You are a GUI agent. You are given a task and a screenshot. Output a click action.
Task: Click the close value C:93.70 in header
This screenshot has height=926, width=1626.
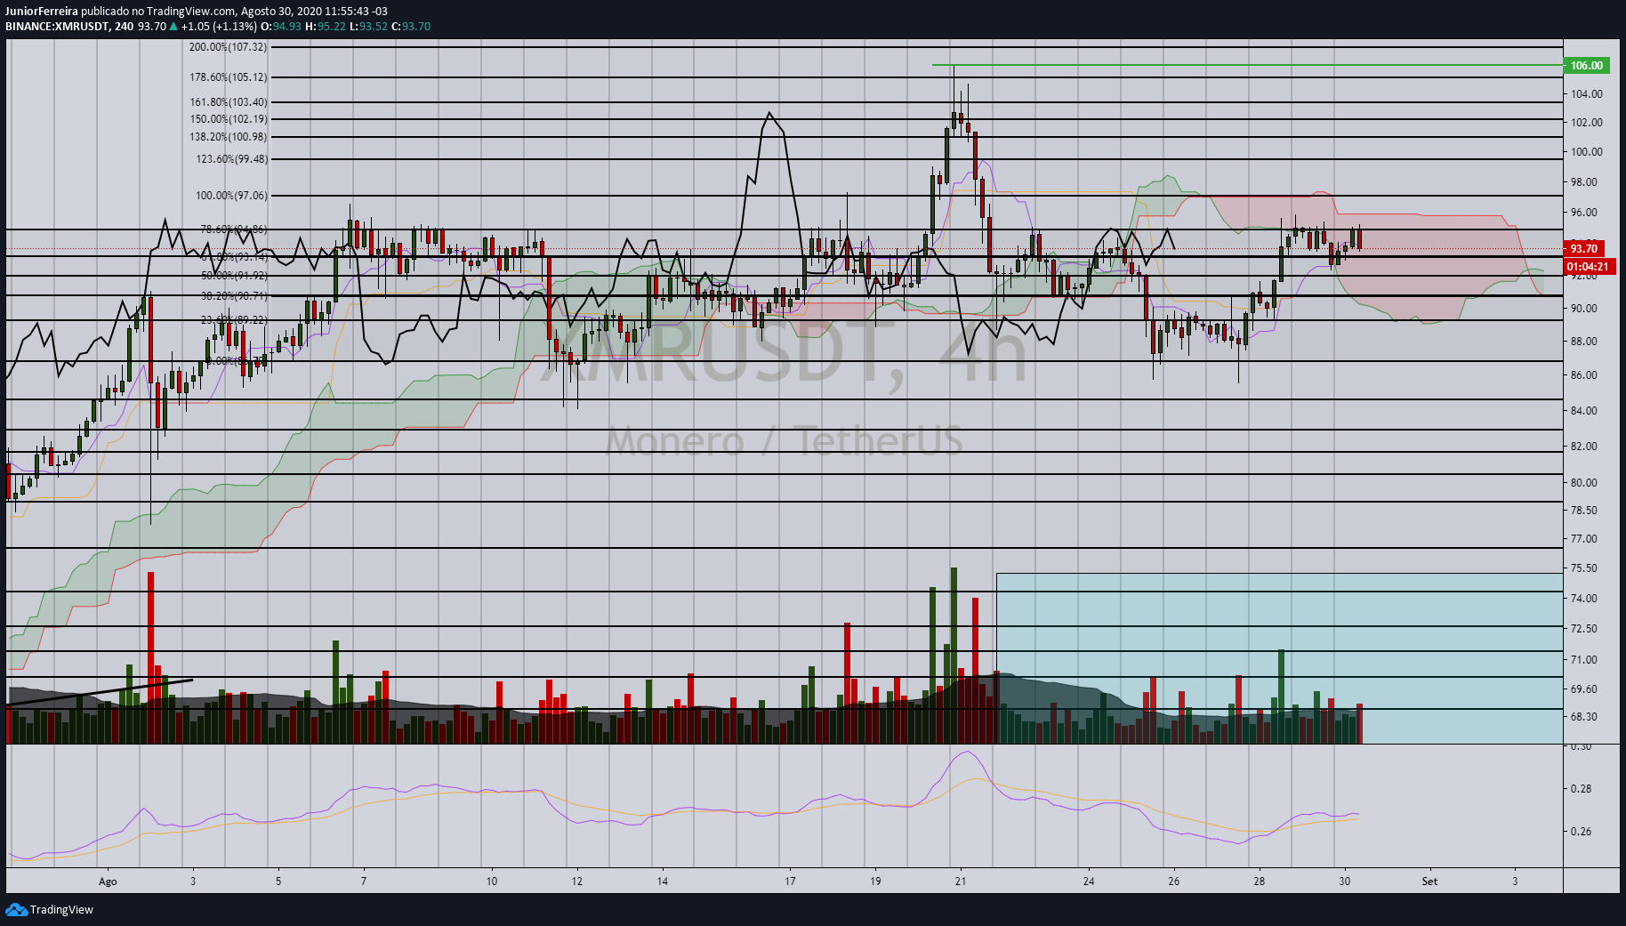tap(411, 26)
